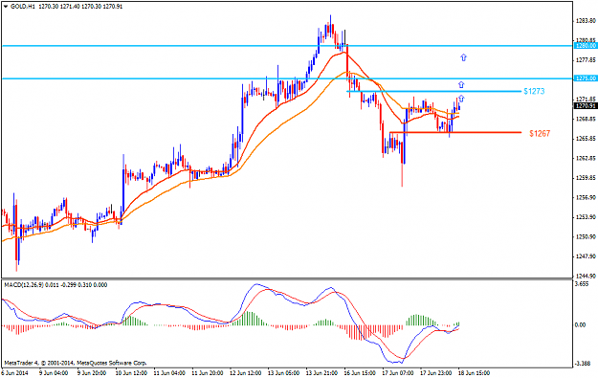Click the 1268.85 price axis label
The width and height of the screenshot is (598, 378).
tap(586, 119)
